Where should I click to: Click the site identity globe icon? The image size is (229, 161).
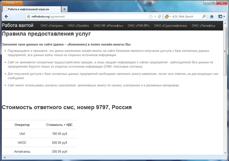(x=28, y=17)
